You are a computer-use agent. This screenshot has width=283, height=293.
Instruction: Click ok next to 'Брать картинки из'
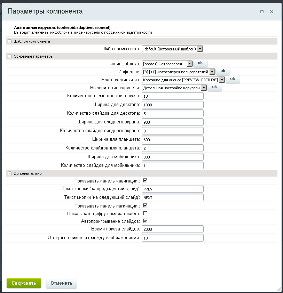(x=233, y=79)
